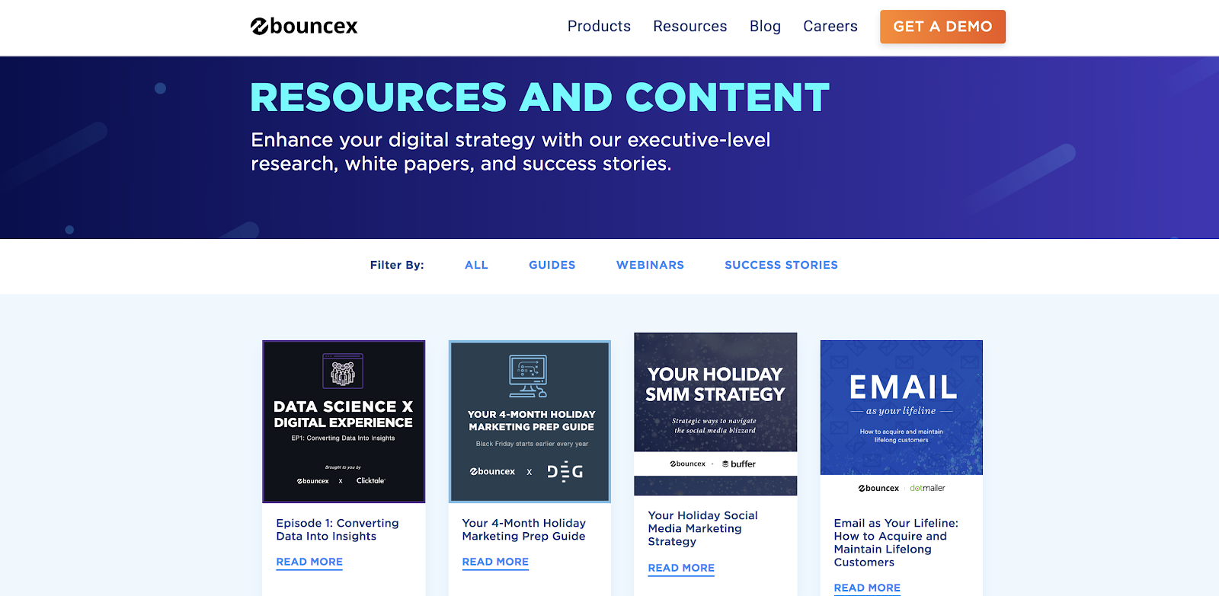The height and width of the screenshot is (596, 1219).
Task: Open the Data Science X Digital Experience thumbnail
Action: (344, 422)
